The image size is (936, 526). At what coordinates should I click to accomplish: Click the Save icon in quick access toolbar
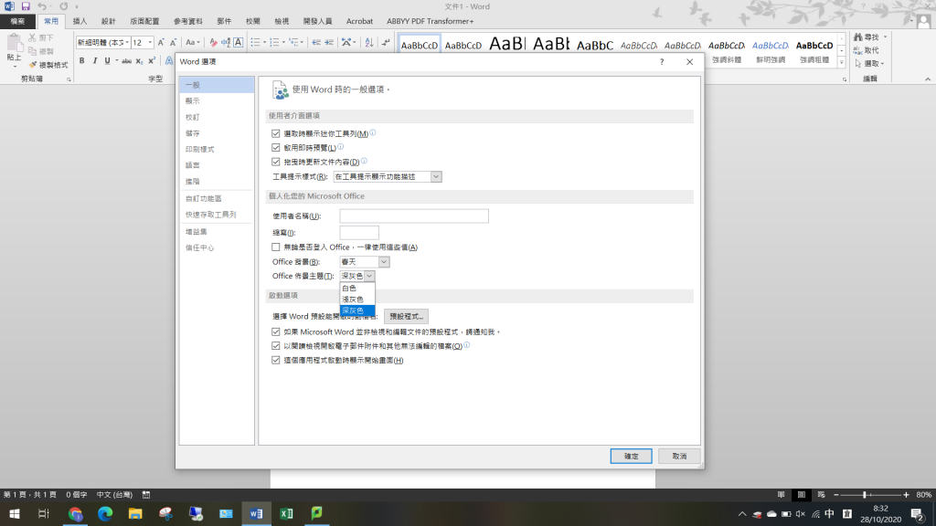pyautogui.click(x=25, y=6)
